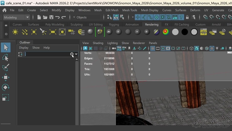Viewport: 232px width, 131px height.
Task: Open the Mesh Tools menu
Action: [x=130, y=10]
